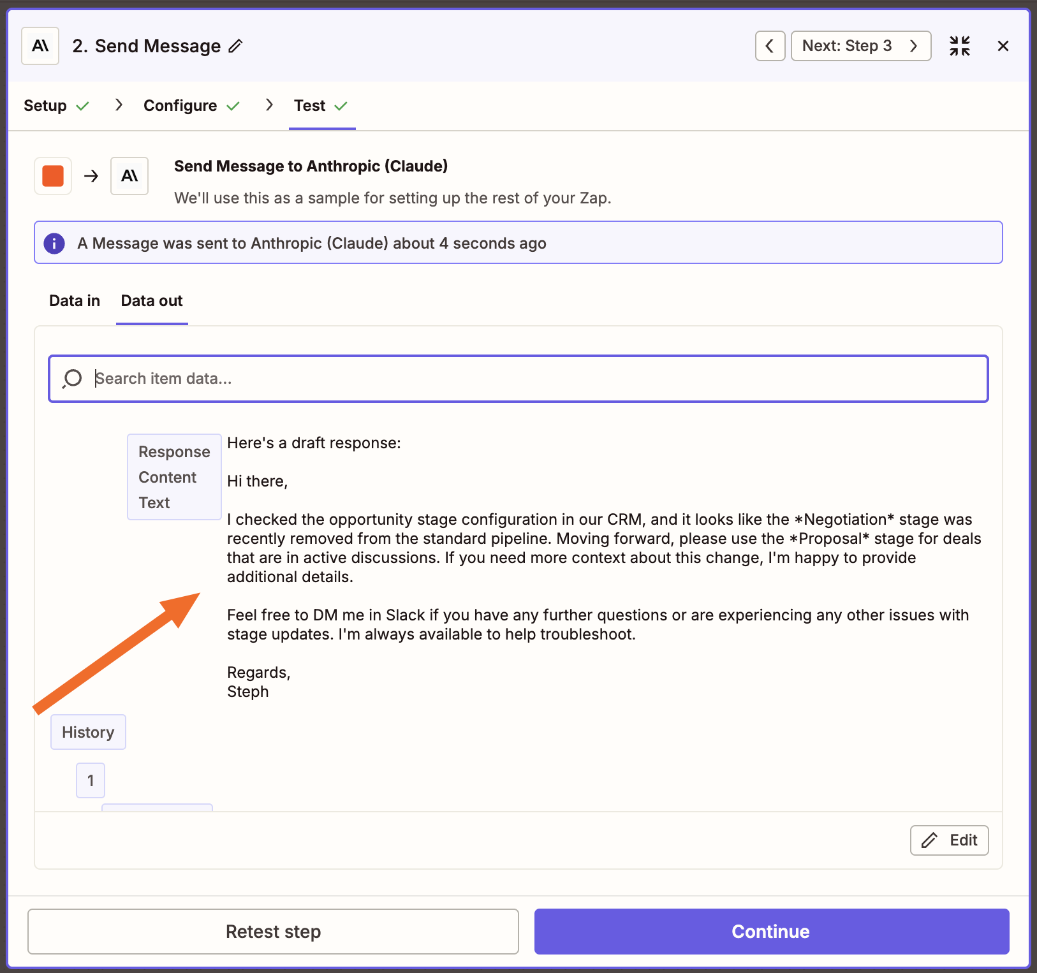Screen dimensions: 1037x973
Task: Select the Response Content Text label
Action: pos(174,477)
